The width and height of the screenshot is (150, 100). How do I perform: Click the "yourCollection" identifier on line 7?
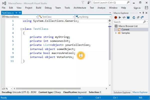[x=77, y=45]
